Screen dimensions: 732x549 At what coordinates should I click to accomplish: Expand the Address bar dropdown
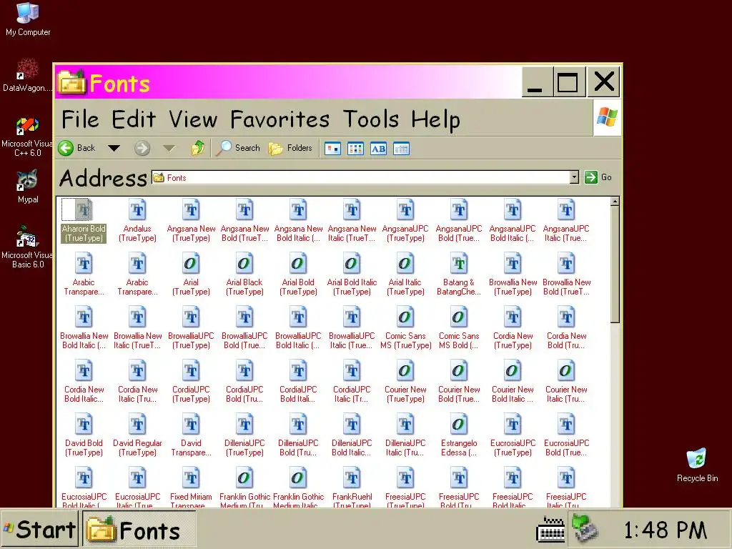[x=574, y=177]
